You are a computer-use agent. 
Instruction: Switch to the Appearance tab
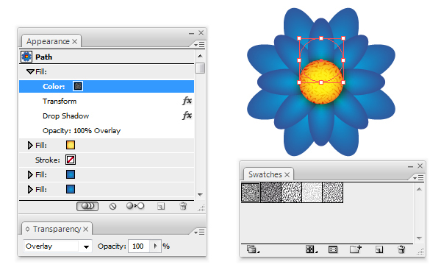[x=48, y=41]
